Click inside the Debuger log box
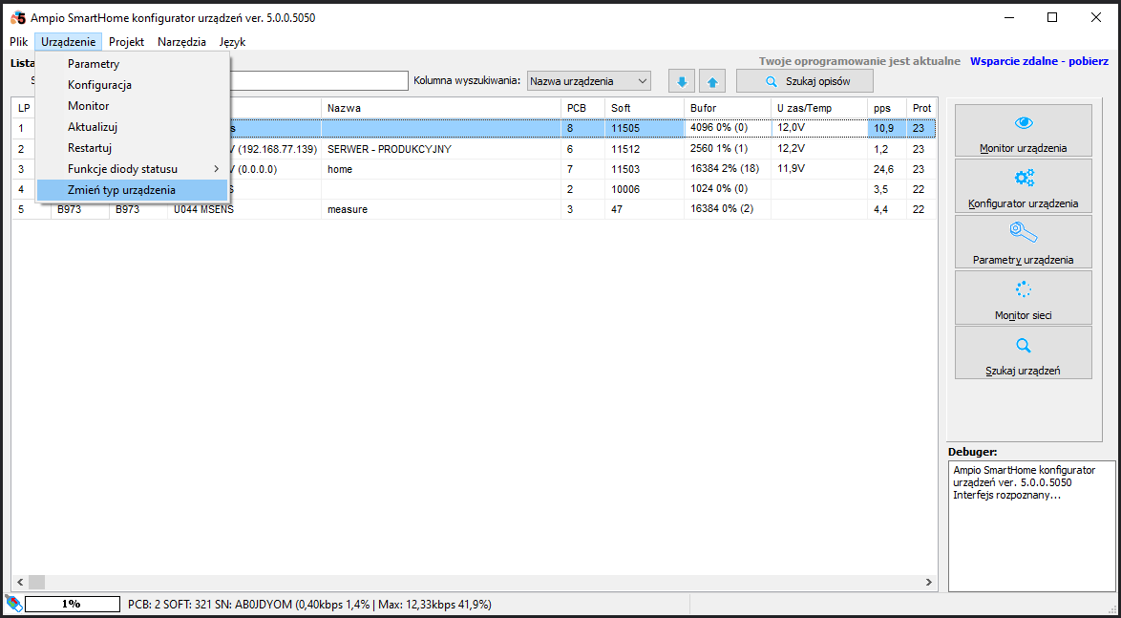The image size is (1121, 618). pos(1031,525)
